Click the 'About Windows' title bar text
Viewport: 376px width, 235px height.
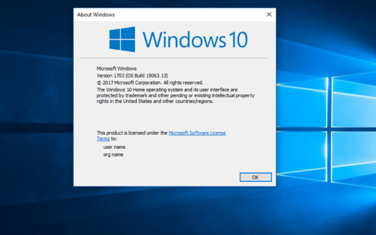coord(96,15)
